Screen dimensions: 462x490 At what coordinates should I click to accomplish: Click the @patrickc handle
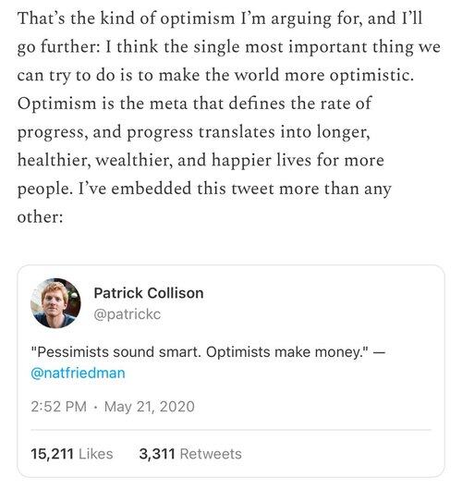point(128,314)
